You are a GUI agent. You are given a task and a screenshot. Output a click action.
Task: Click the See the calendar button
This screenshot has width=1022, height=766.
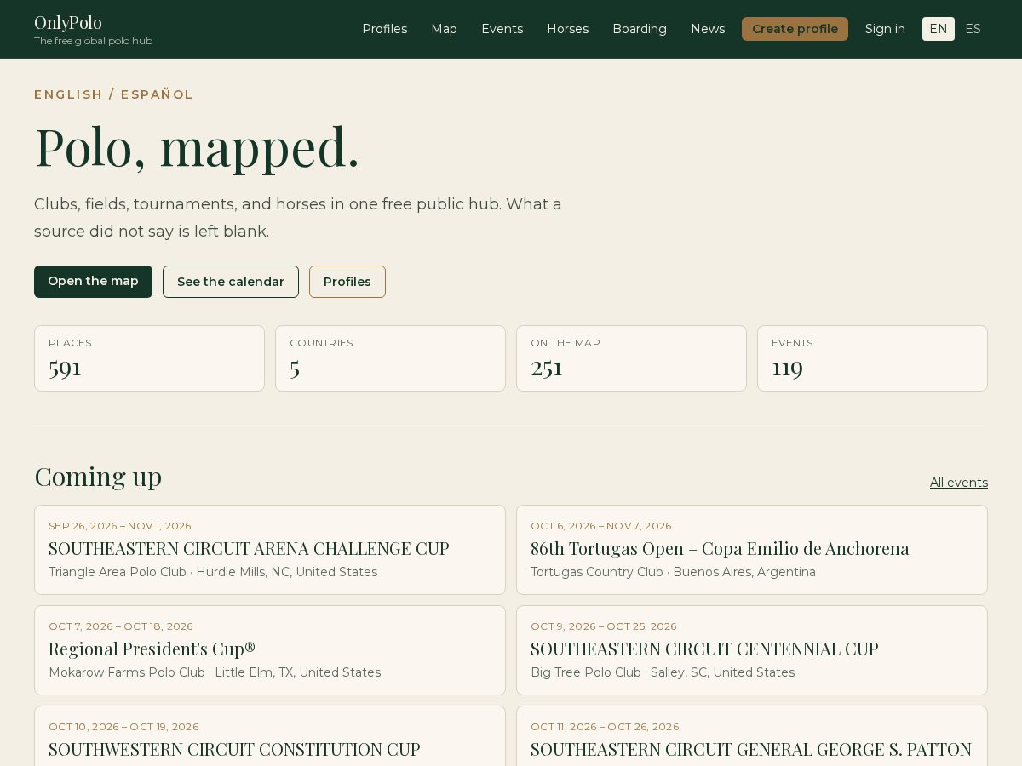point(231,282)
